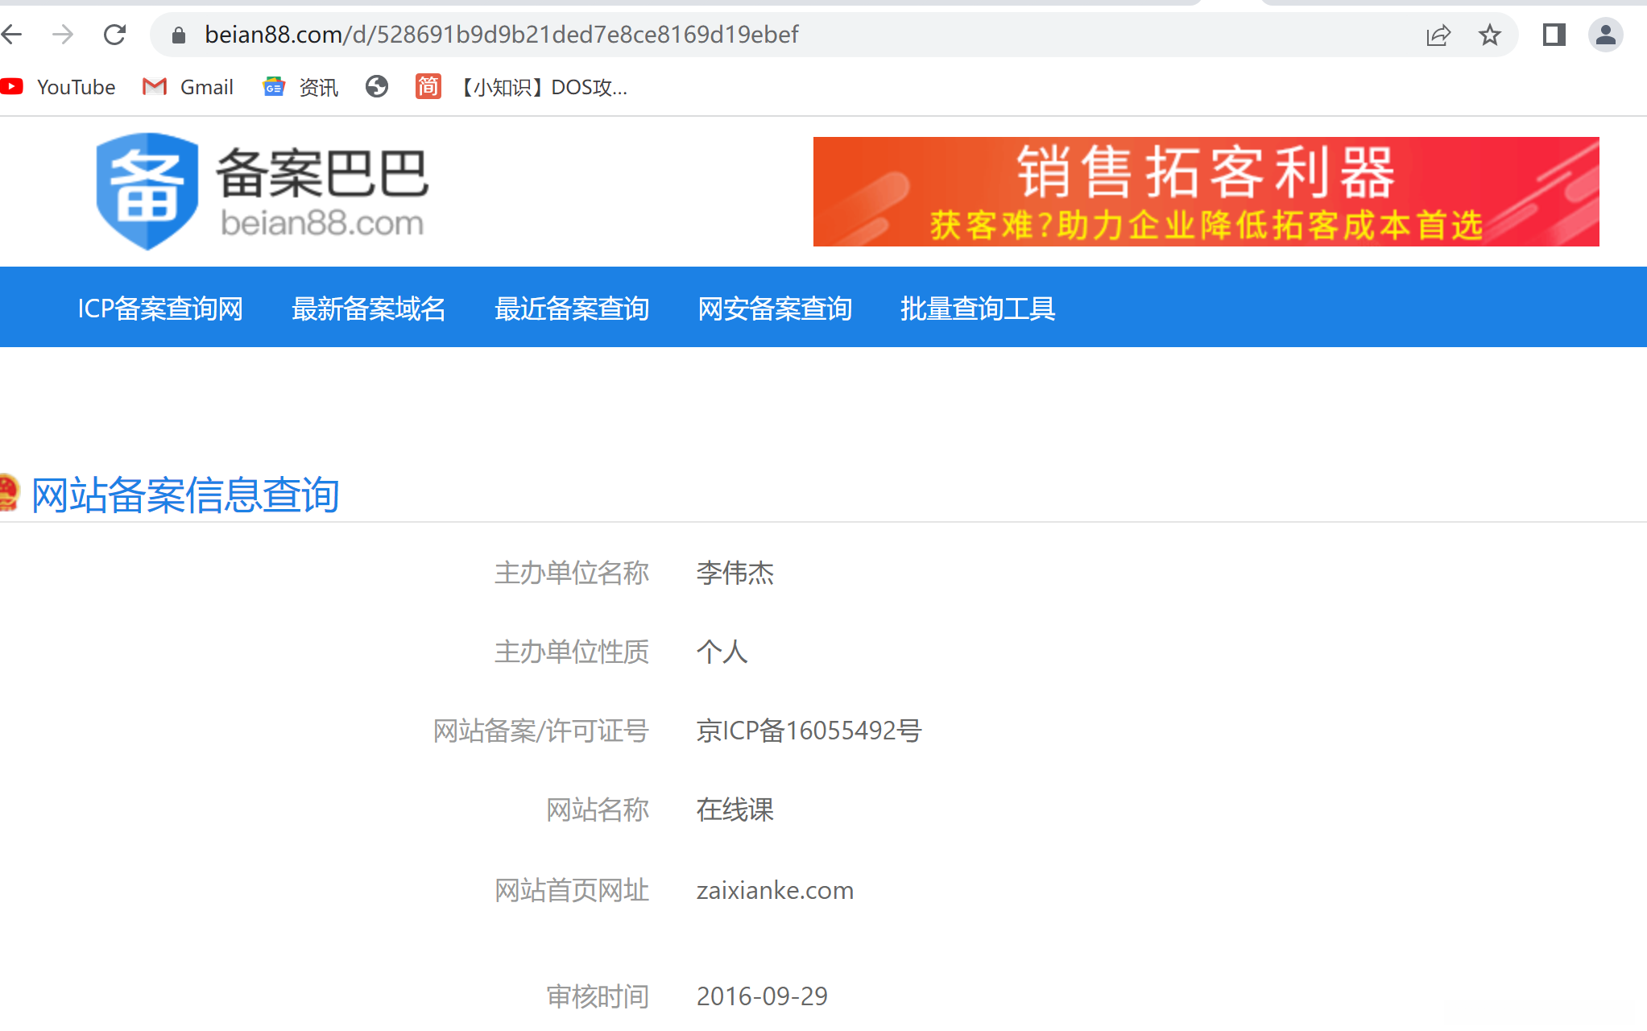Select the ICP备案查询网 menu item
Image resolution: width=1647 pixels, height=1031 pixels.
point(160,308)
